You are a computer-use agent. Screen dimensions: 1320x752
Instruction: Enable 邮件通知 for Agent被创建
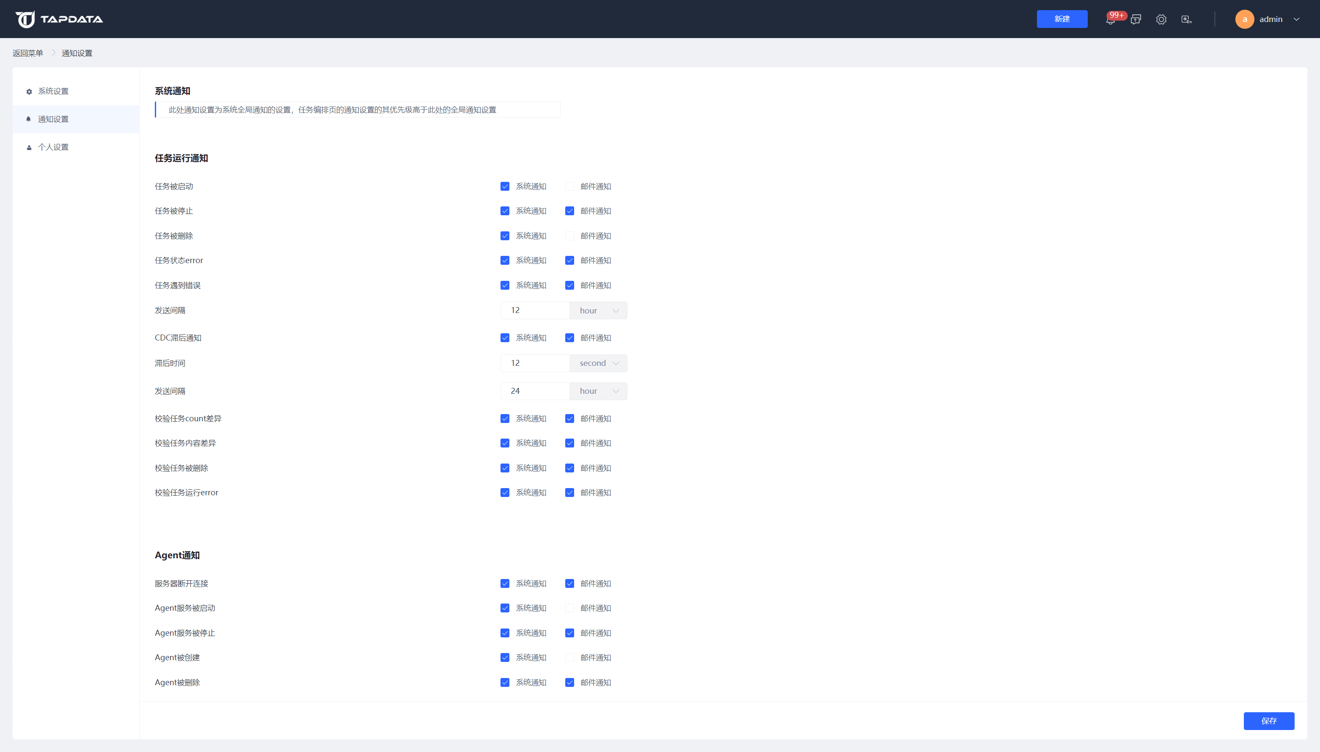(x=569, y=658)
